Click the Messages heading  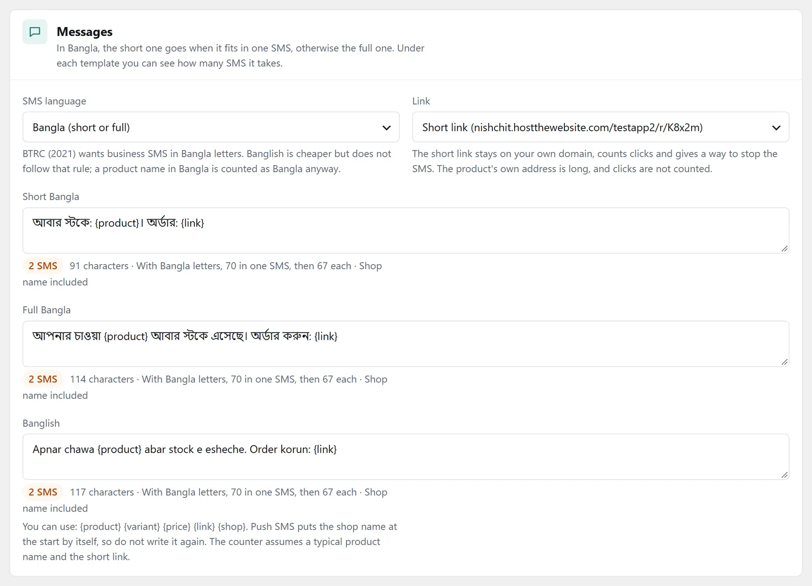(x=85, y=31)
